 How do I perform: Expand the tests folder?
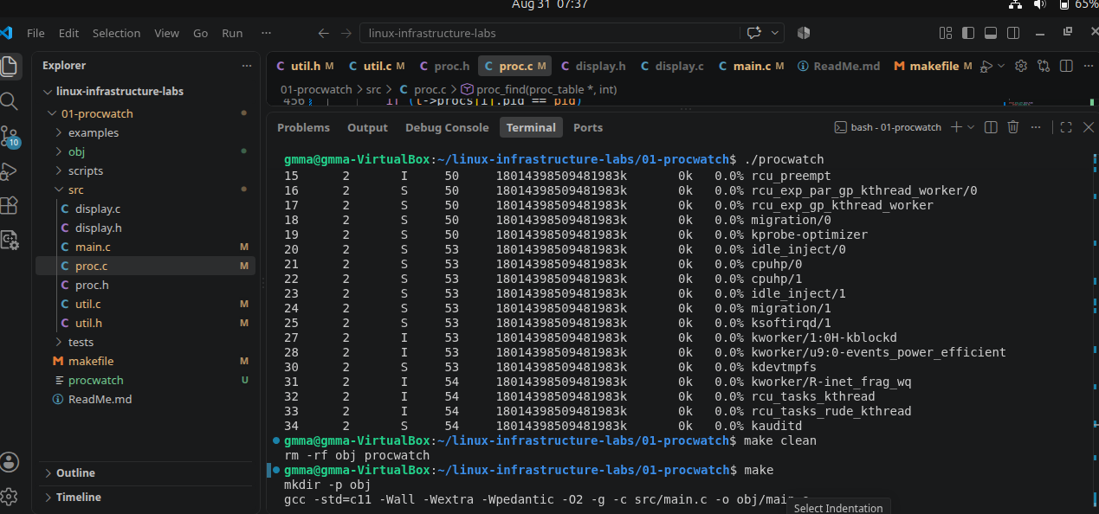click(59, 343)
